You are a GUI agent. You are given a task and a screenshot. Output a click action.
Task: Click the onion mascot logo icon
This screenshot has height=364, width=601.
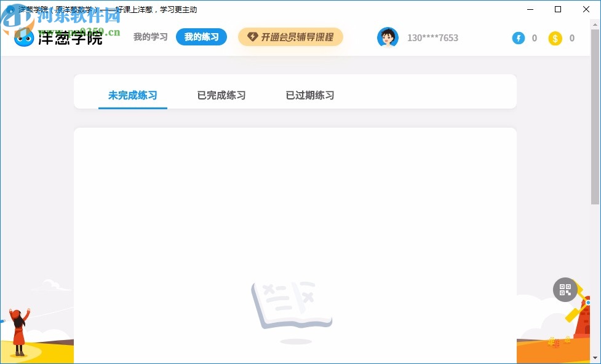(x=23, y=37)
